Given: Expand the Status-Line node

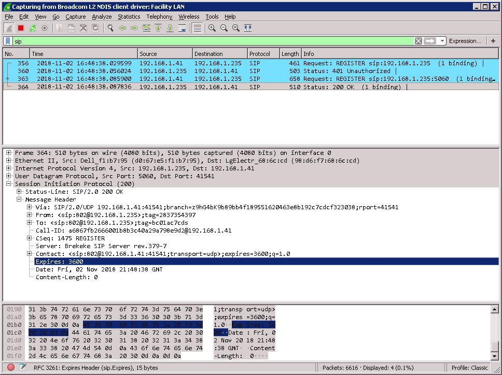Looking at the screenshot, I should tap(19, 192).
